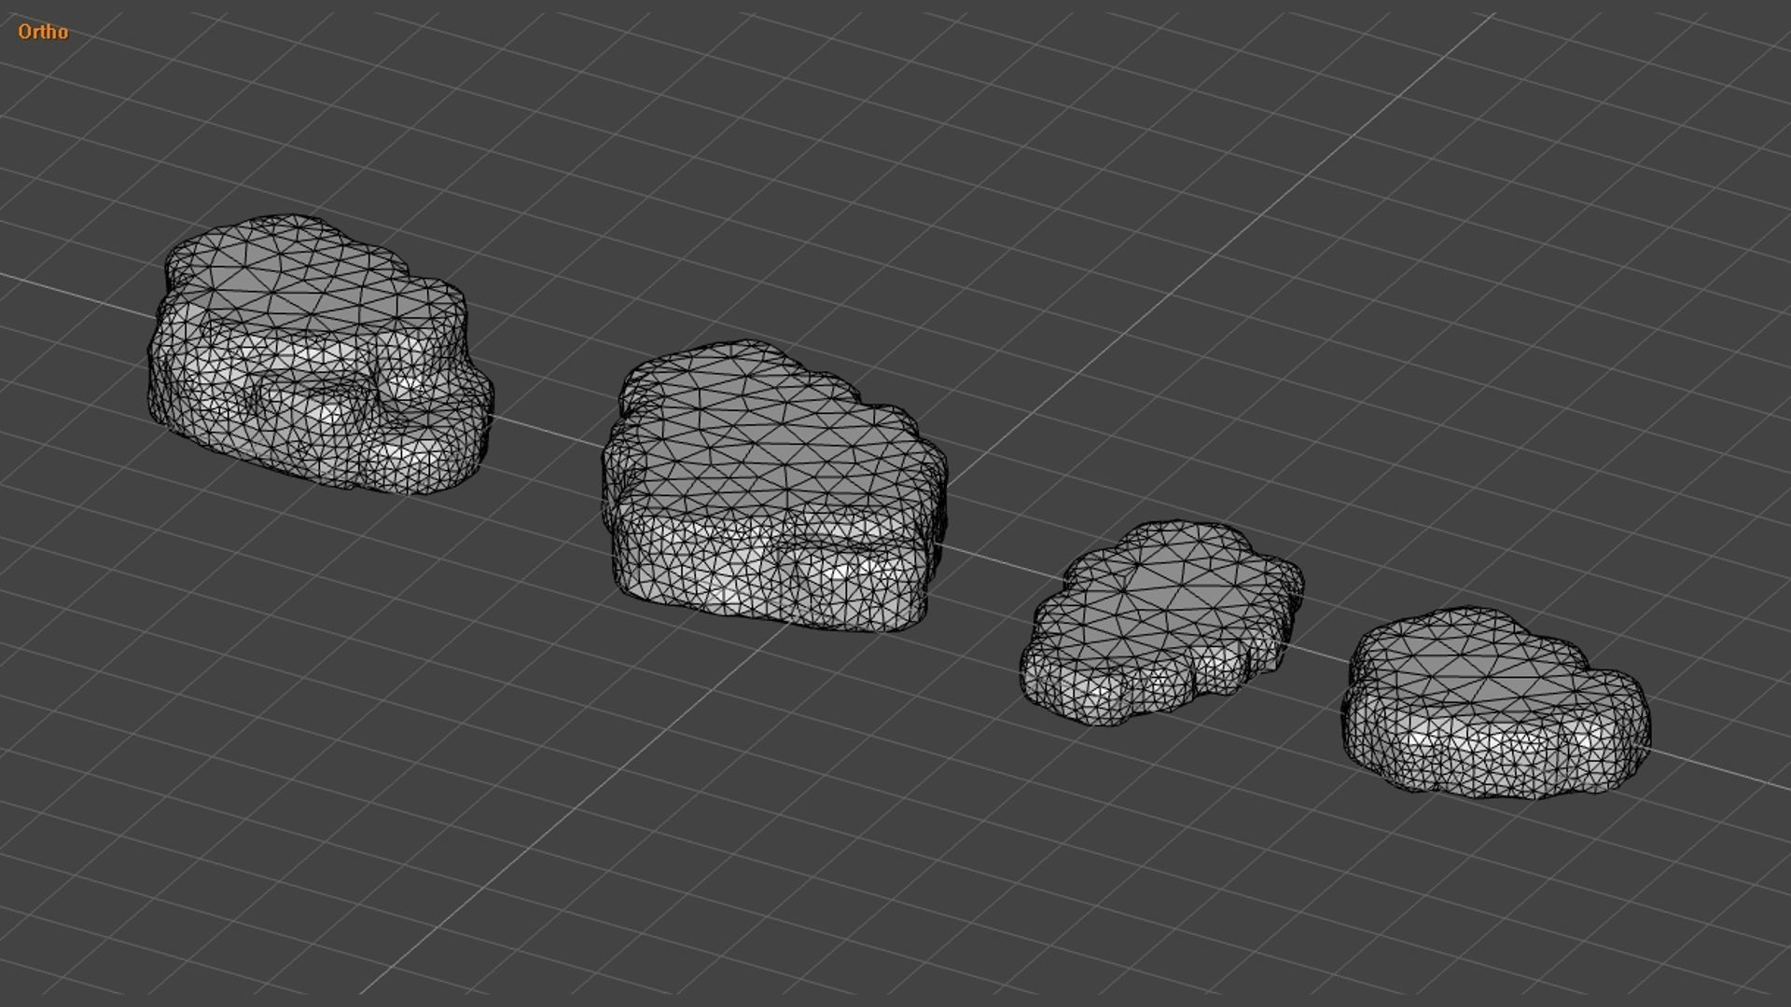Select the second rock mesh from the left
The height and width of the screenshot is (1007, 1791).
774,487
